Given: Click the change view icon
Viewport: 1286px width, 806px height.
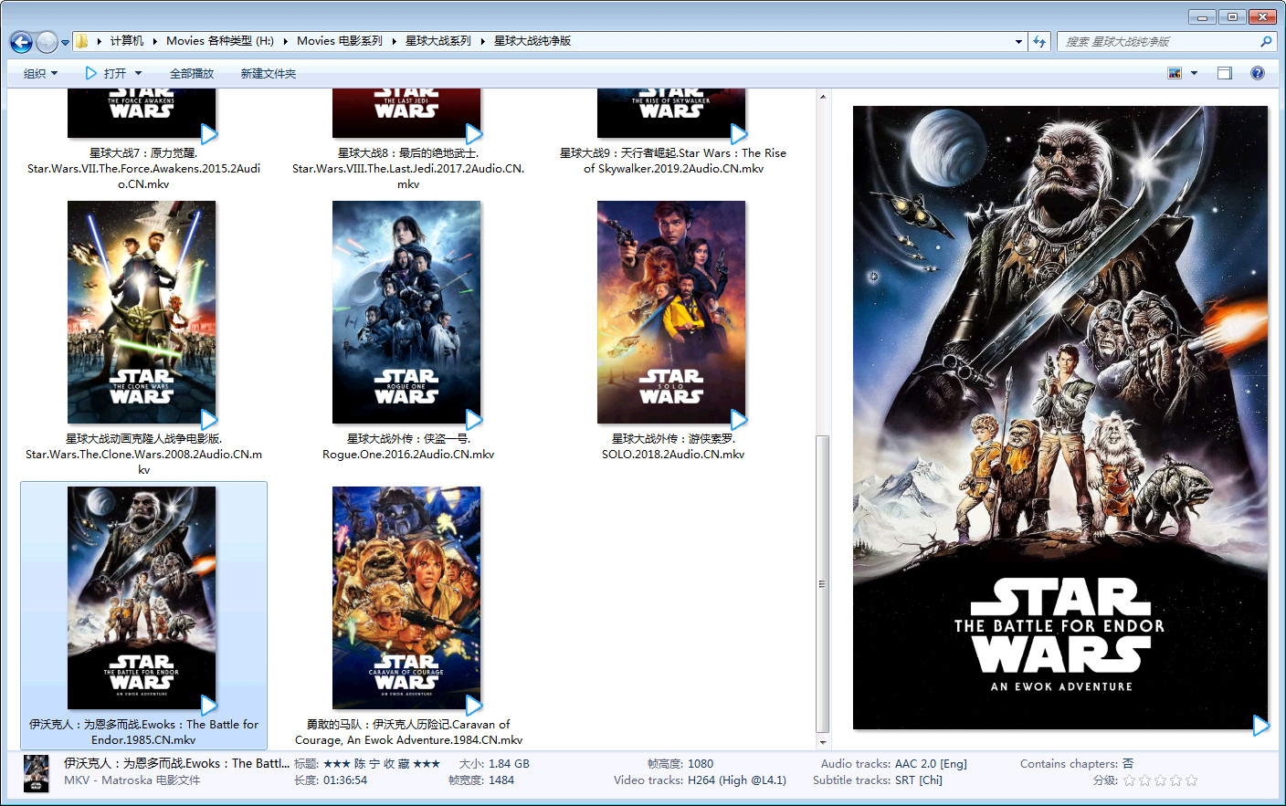Looking at the screenshot, I should pos(1175,73).
